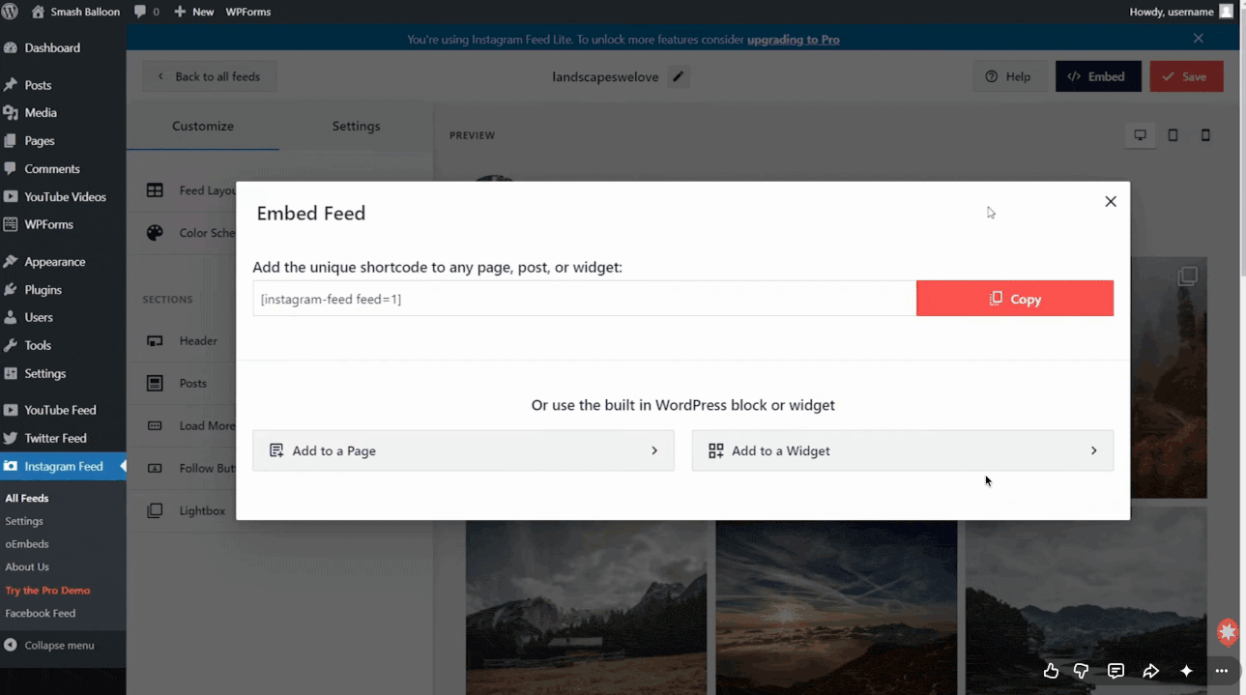Image resolution: width=1246 pixels, height=695 pixels.
Task: Choose Add to a Widget option
Action: click(903, 450)
